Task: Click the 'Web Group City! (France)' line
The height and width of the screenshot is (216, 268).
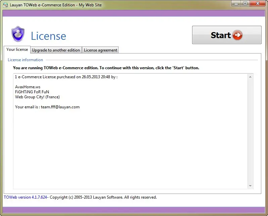Action: [x=37, y=97]
